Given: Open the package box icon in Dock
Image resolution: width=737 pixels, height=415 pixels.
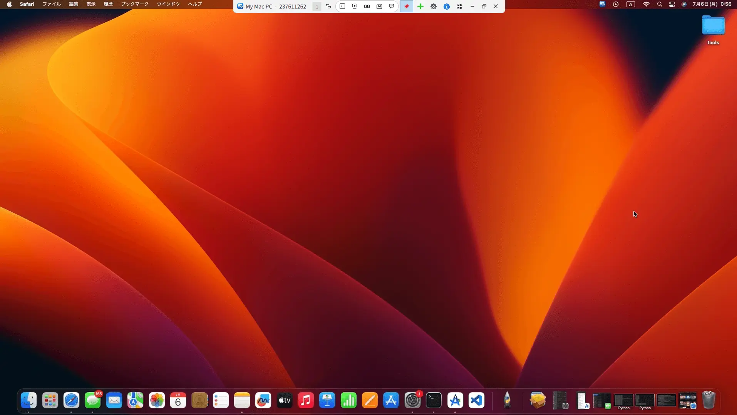Looking at the screenshot, I should point(538,401).
